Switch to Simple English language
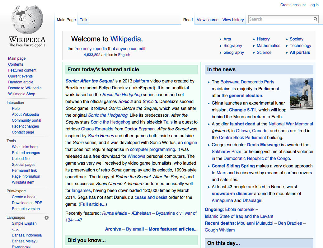This screenshot has height=248, width=323. [24, 223]
